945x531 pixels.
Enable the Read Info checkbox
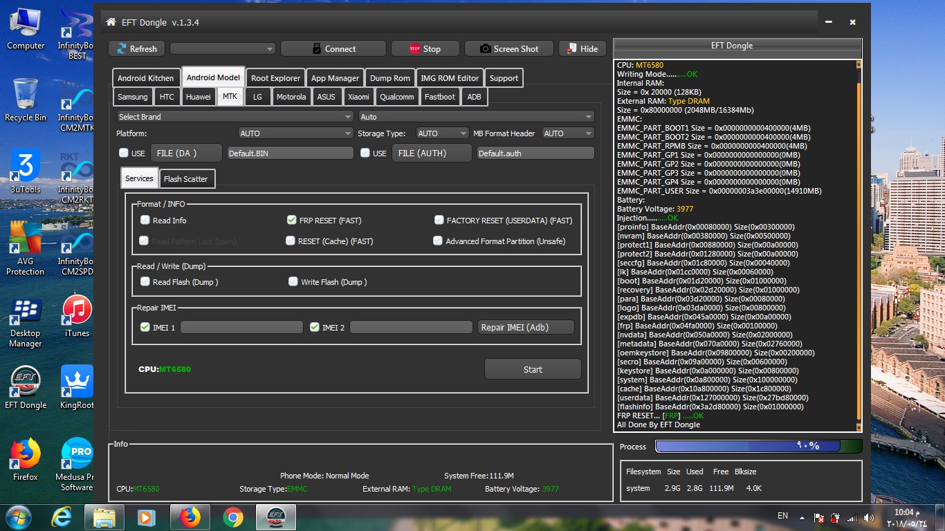145,220
